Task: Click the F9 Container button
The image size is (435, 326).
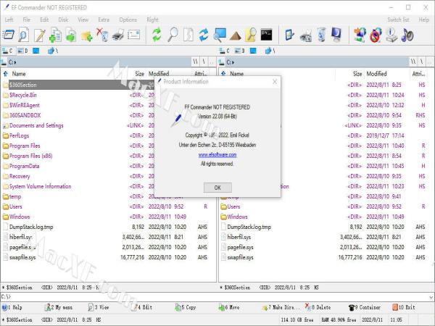Action: tap(365, 307)
